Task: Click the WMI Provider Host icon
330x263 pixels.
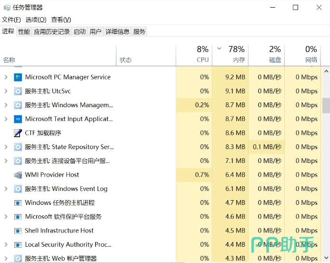Action: pyautogui.click(x=18, y=175)
